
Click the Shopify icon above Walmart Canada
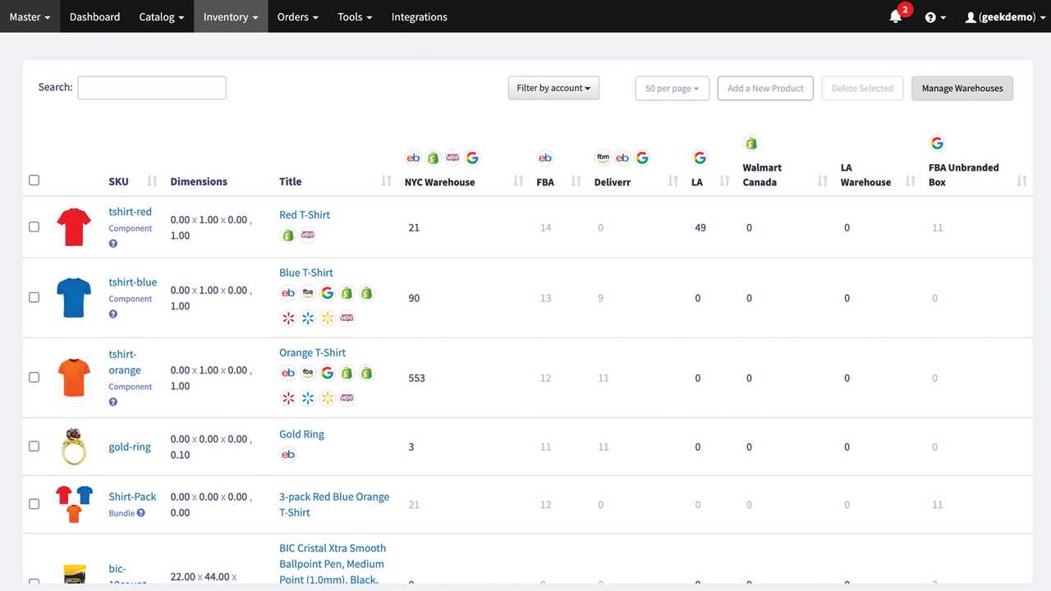click(750, 144)
